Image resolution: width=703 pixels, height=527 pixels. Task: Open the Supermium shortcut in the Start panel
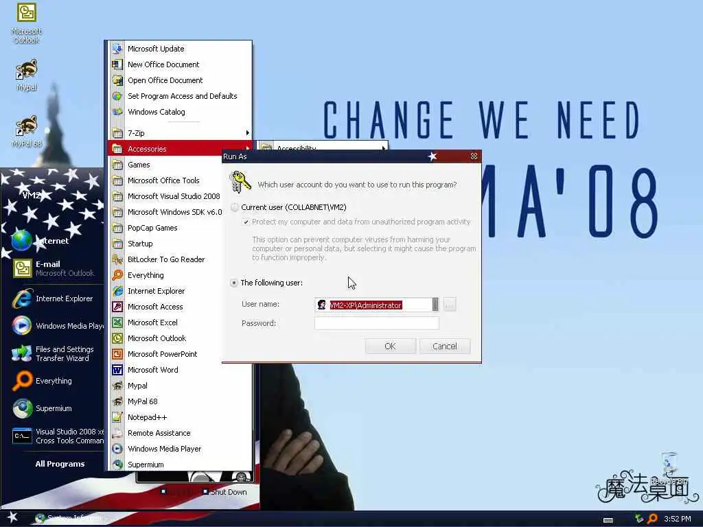coord(52,408)
